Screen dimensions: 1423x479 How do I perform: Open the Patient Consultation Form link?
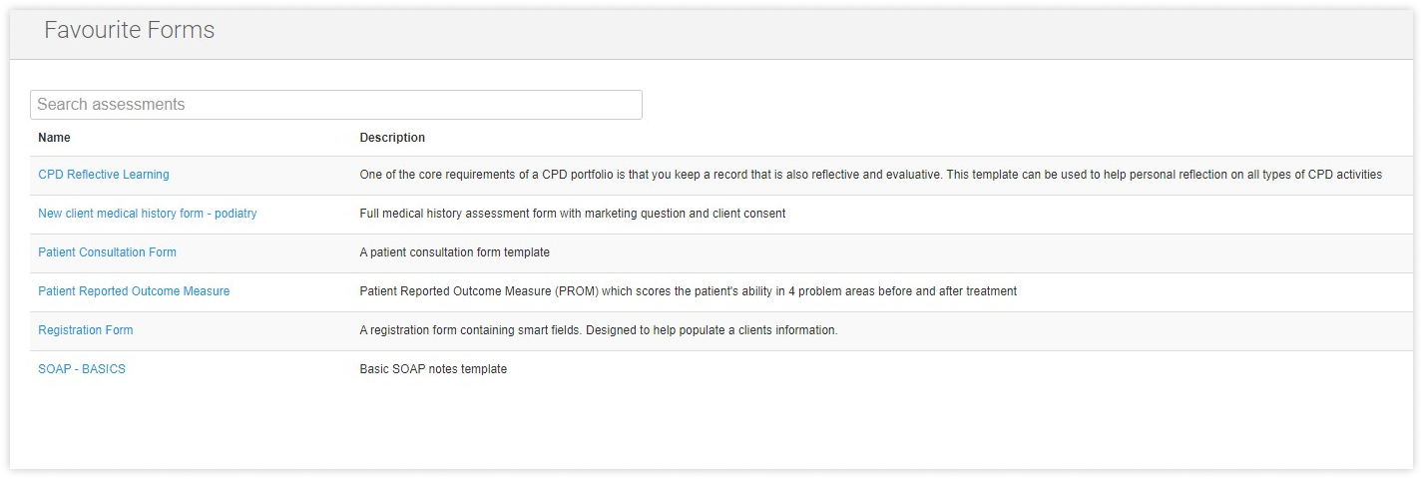point(107,252)
